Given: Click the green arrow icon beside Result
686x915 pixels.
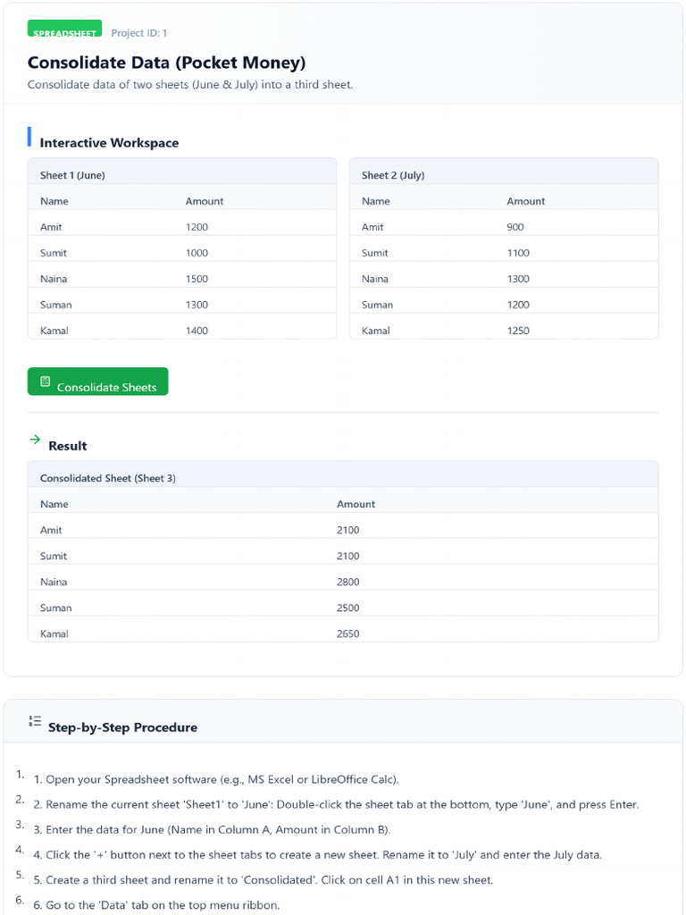Looking at the screenshot, I should pyautogui.click(x=35, y=439).
